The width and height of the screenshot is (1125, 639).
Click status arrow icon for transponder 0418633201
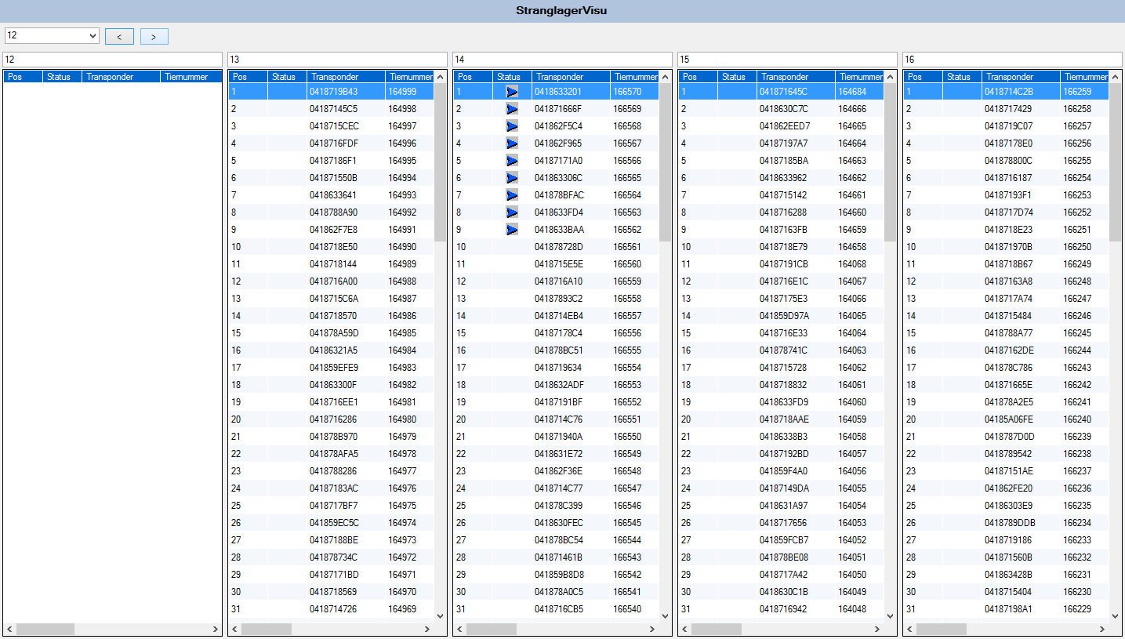click(x=512, y=92)
